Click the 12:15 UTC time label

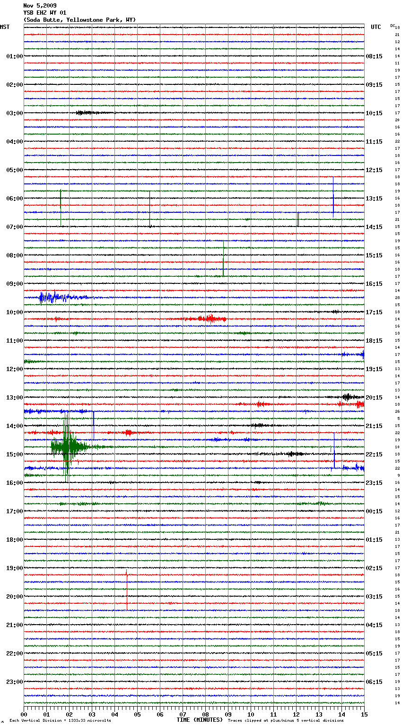pyautogui.click(x=374, y=170)
